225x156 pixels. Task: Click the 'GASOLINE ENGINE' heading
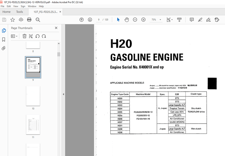click(147, 57)
